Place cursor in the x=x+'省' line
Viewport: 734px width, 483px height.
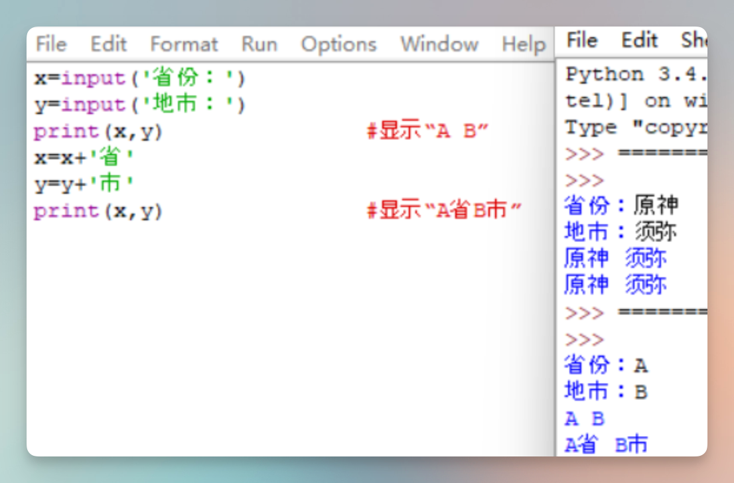pyautogui.click(x=84, y=158)
